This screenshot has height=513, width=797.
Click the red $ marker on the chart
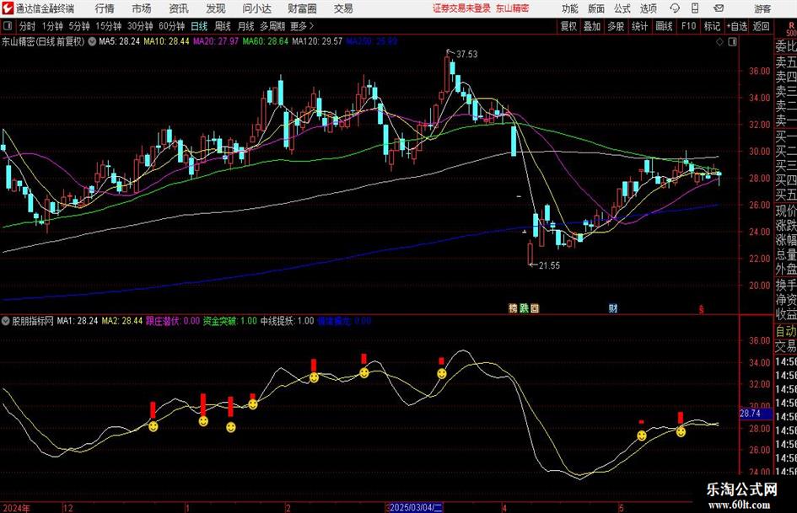coord(702,309)
